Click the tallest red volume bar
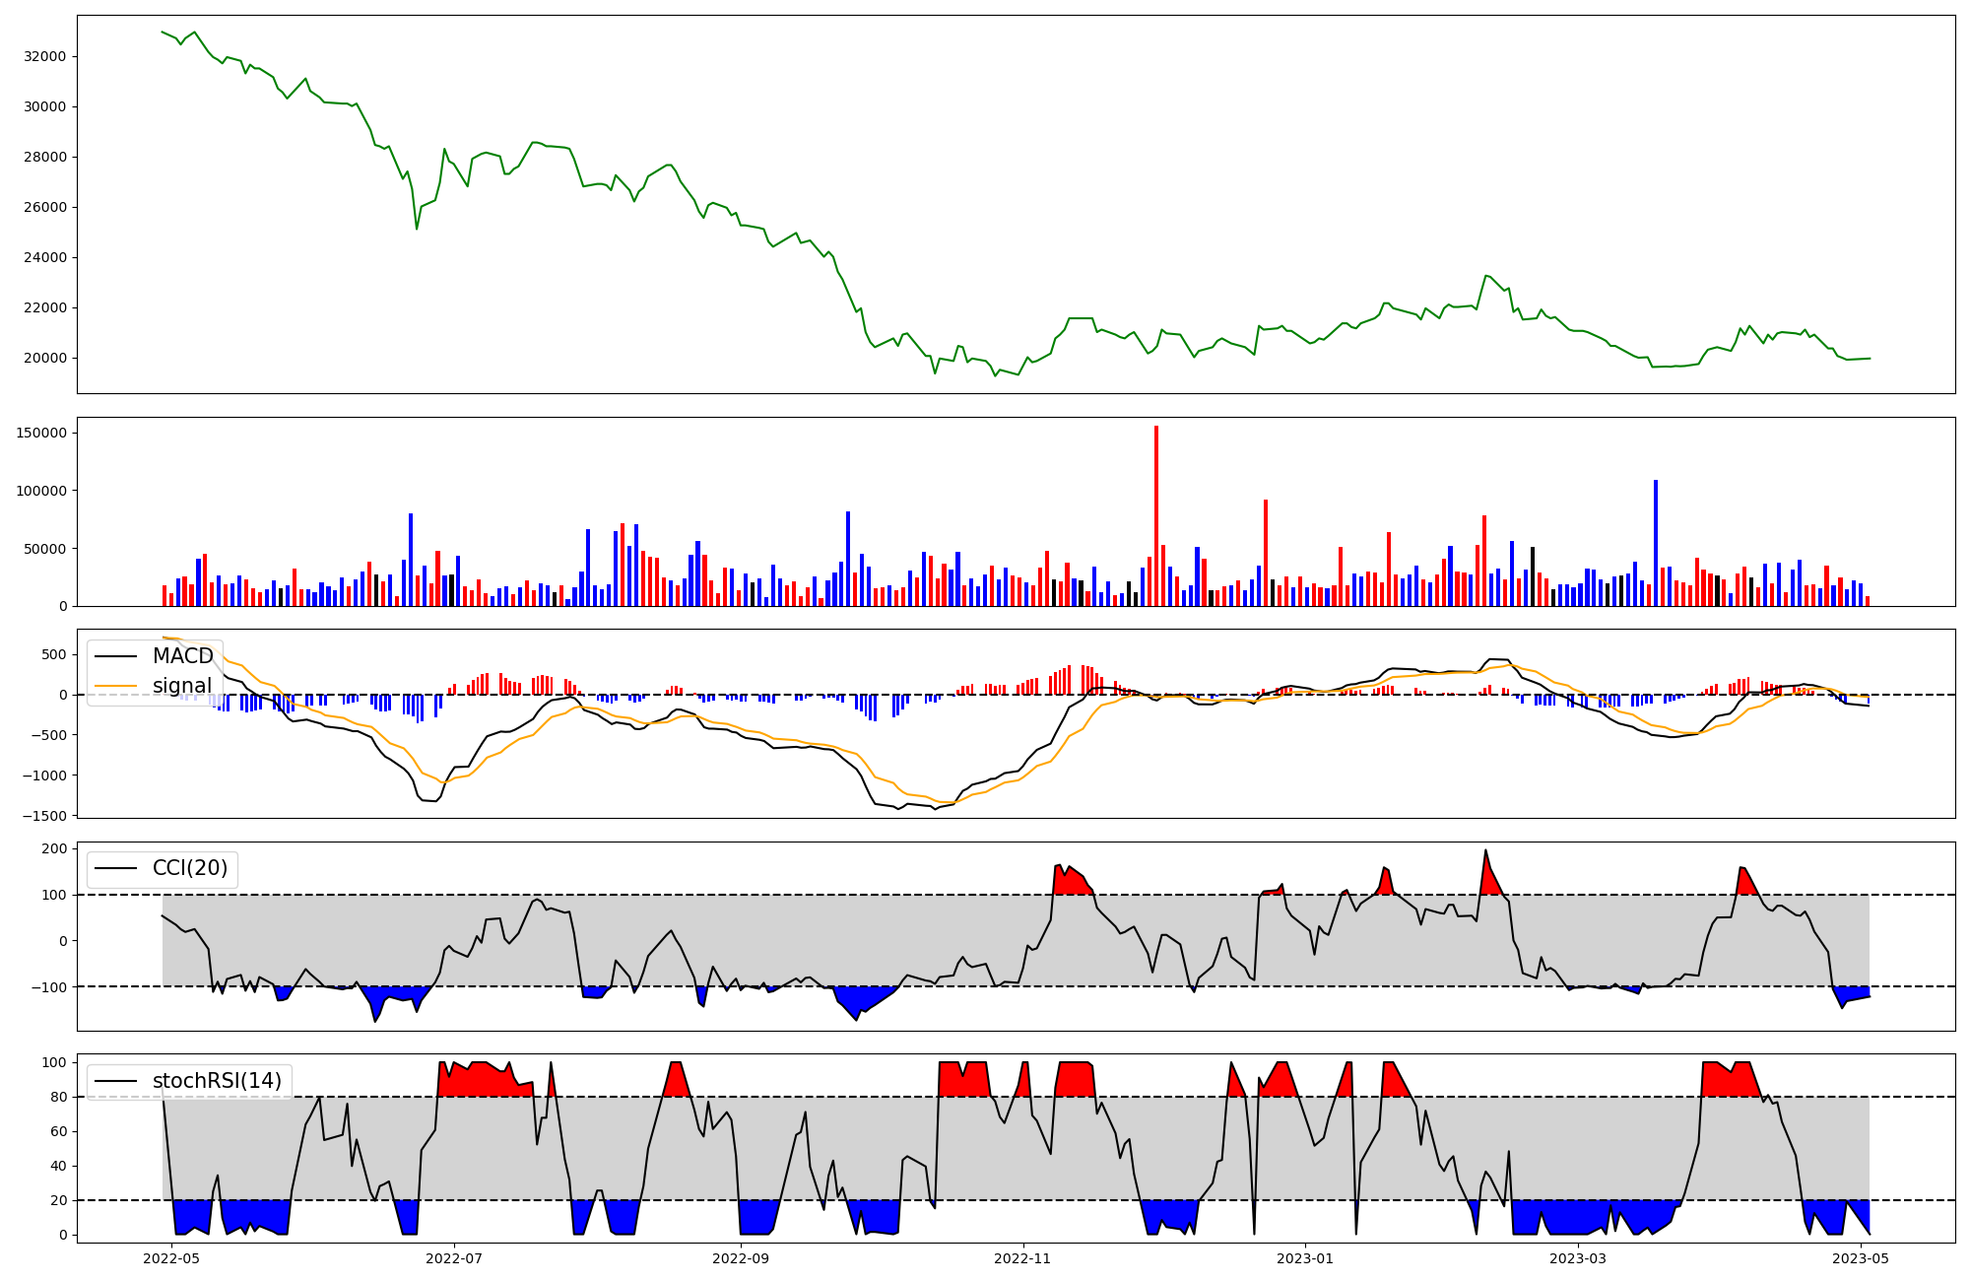This screenshot has height=1281, width=1970. [1156, 512]
